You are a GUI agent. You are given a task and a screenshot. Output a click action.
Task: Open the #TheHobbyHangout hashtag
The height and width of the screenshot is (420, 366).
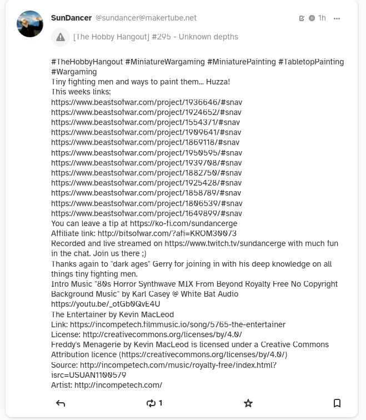point(87,62)
